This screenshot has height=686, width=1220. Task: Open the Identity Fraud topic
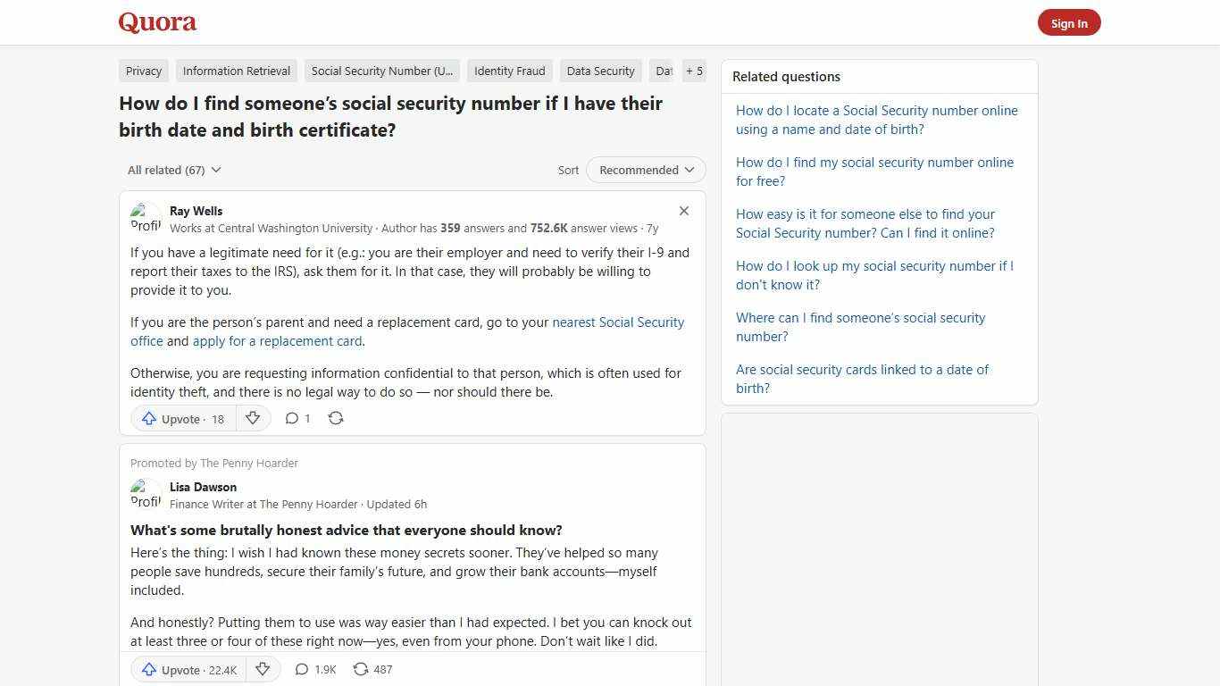[x=509, y=71]
